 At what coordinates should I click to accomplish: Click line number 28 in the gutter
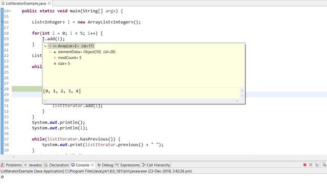click(6, 89)
